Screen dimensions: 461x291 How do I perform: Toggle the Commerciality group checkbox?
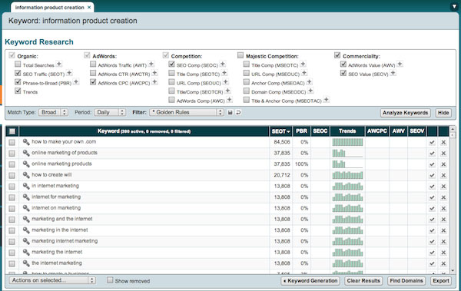click(x=337, y=55)
